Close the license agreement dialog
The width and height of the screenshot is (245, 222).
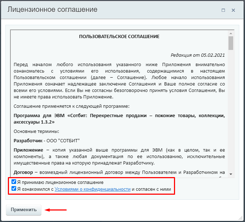[x=233, y=10]
